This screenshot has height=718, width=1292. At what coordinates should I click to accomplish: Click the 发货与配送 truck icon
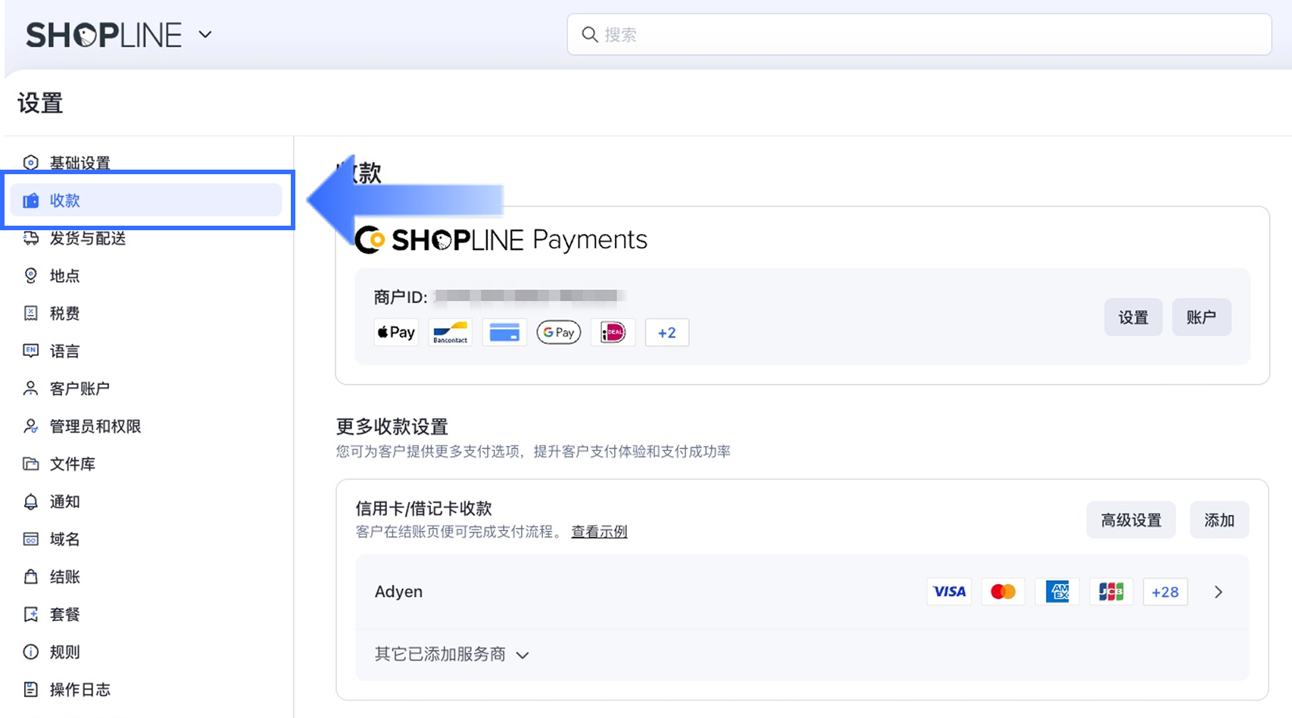(x=30, y=238)
